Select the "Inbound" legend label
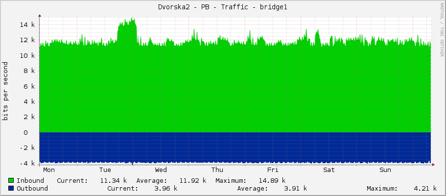The height and width of the screenshot is (196, 446). coord(30,180)
